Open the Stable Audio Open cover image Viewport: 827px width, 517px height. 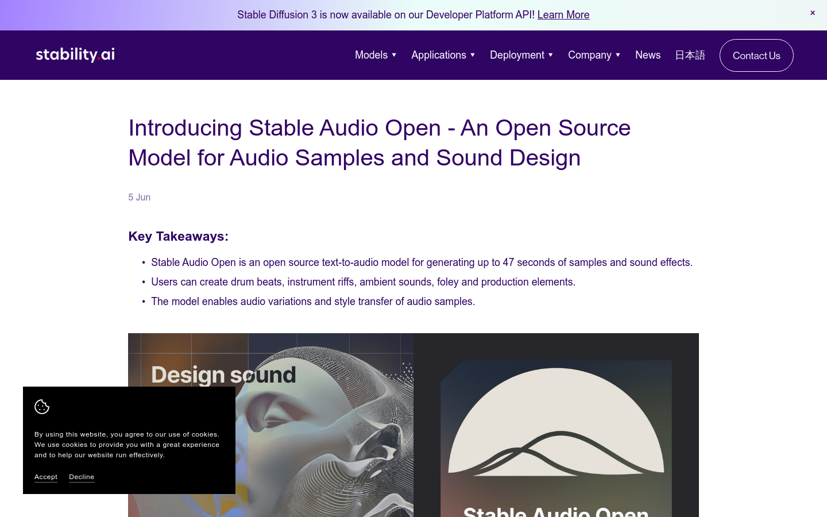coord(556,425)
